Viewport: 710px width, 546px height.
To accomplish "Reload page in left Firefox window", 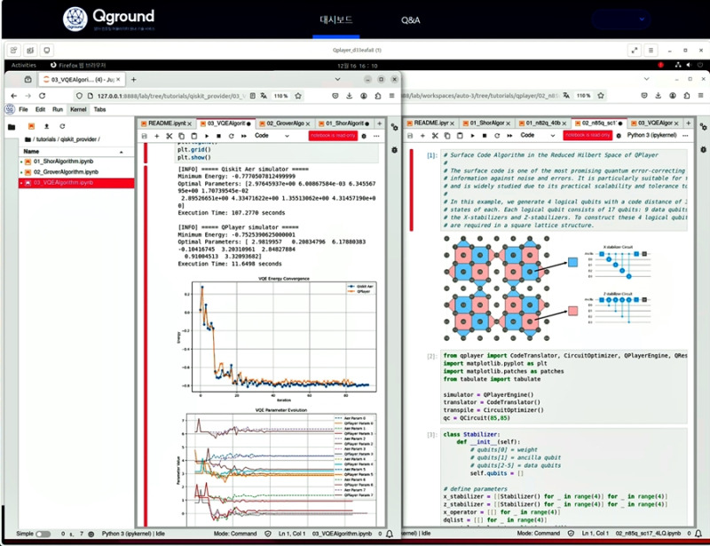I will (42, 96).
